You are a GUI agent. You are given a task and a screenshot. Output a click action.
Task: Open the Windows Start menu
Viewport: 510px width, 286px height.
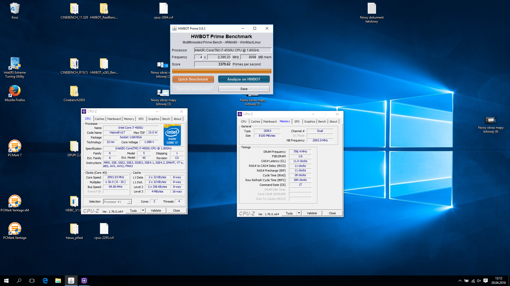6,281
